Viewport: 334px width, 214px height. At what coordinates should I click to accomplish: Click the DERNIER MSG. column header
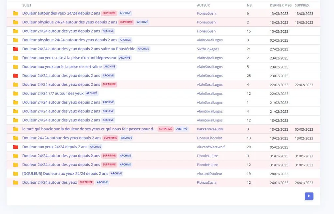pos(281,5)
